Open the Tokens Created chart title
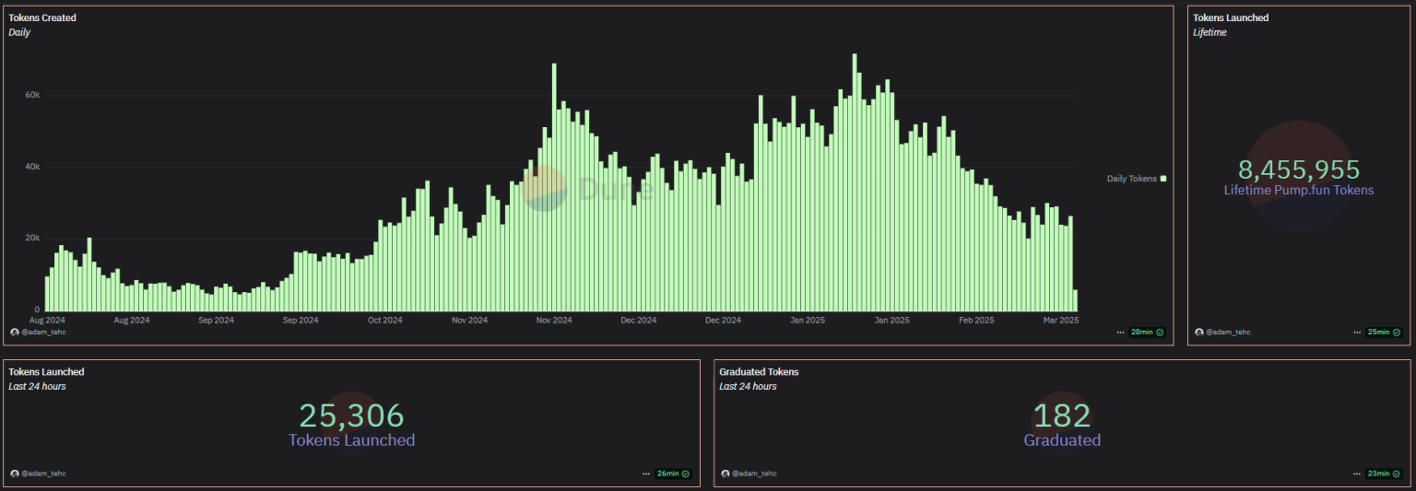Image resolution: width=1416 pixels, height=491 pixels. [42, 18]
